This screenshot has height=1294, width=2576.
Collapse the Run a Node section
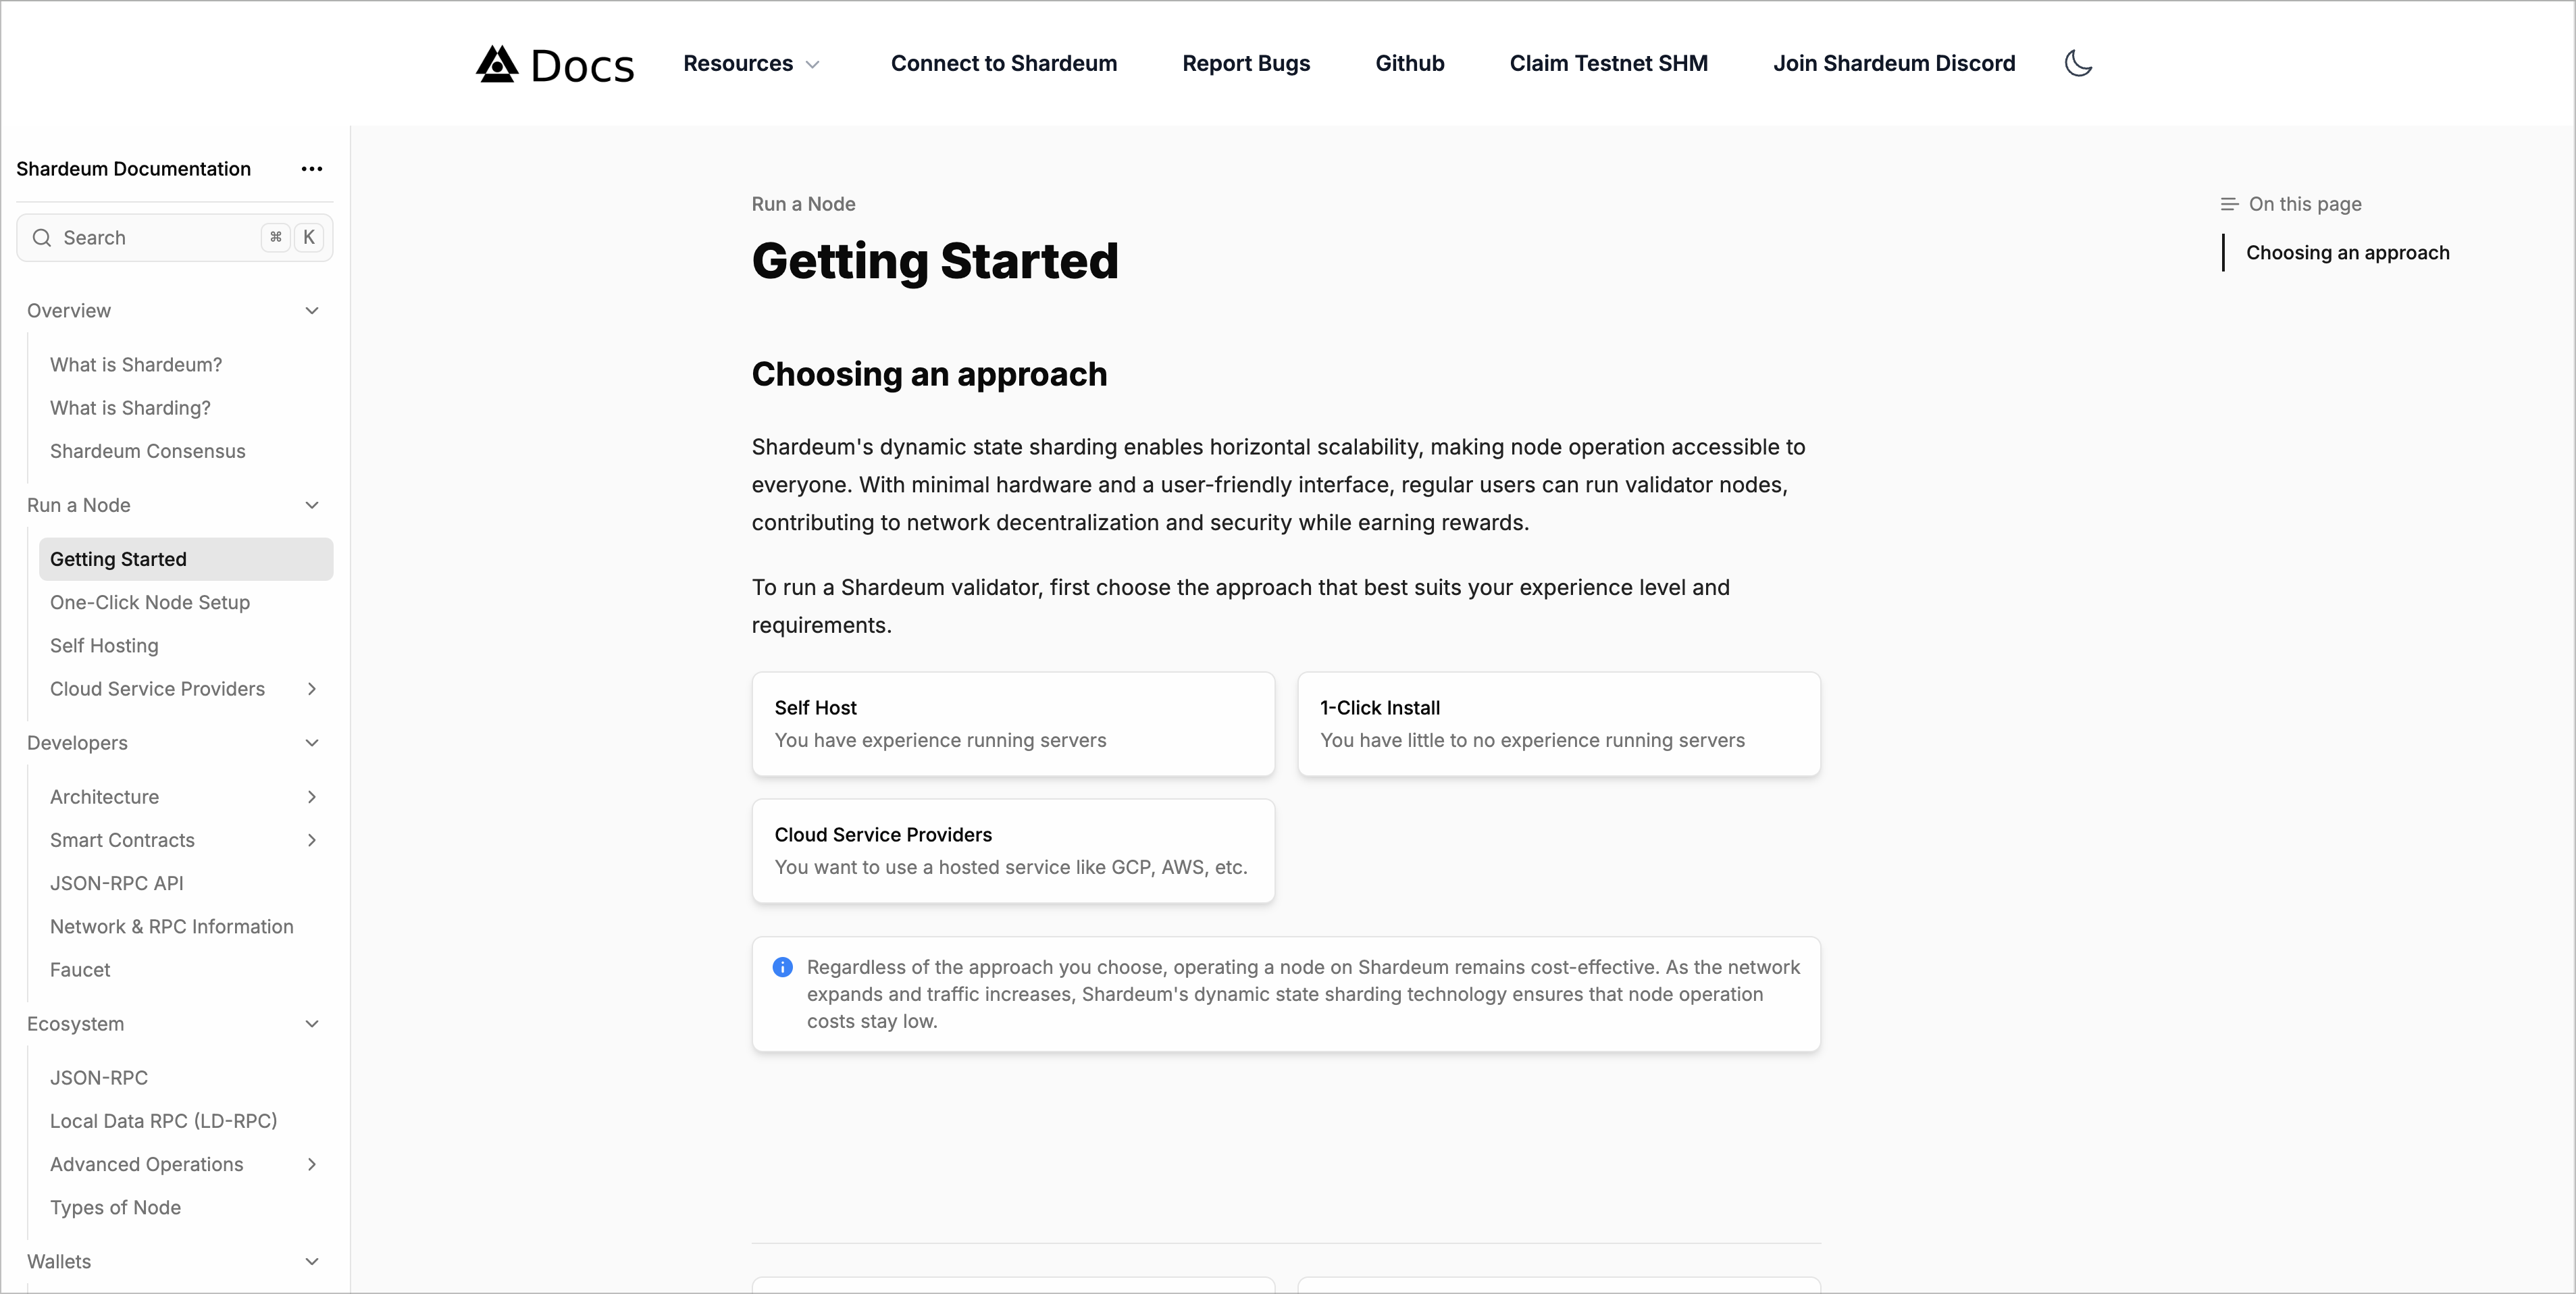pyautogui.click(x=312, y=505)
